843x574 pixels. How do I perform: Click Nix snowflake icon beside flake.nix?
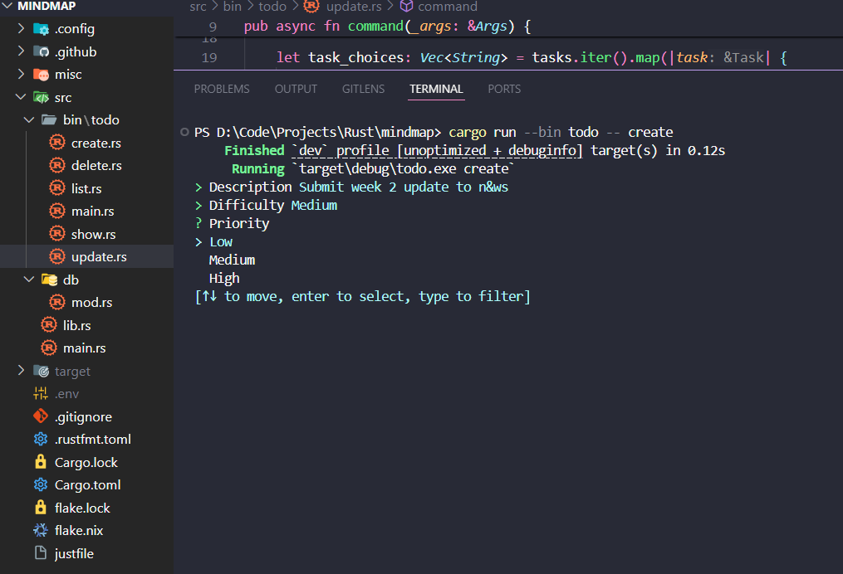click(x=41, y=531)
